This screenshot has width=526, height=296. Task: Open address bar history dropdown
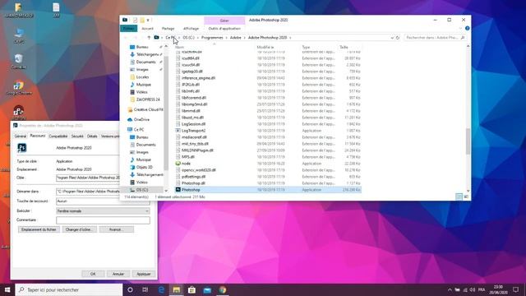click(x=392, y=38)
